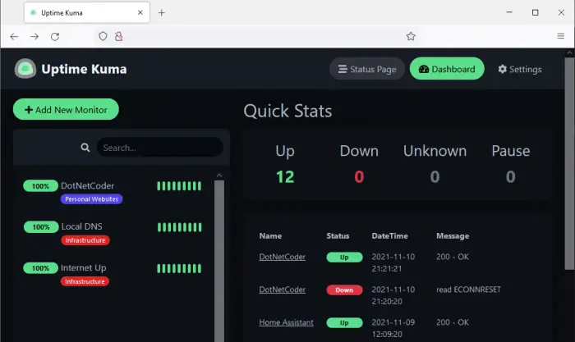575x342 pixels.
Task: Click the Up count 12
Action: coord(285,177)
